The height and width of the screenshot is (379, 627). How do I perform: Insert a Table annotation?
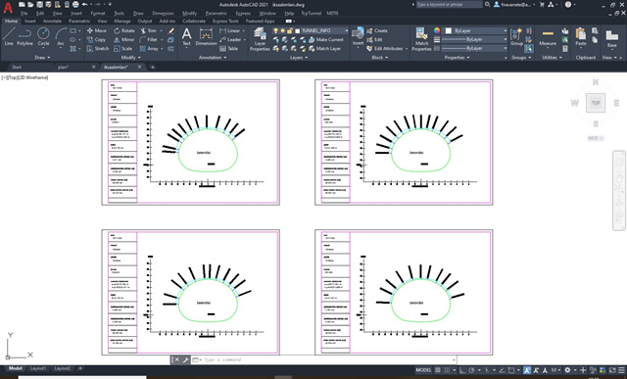click(x=228, y=48)
